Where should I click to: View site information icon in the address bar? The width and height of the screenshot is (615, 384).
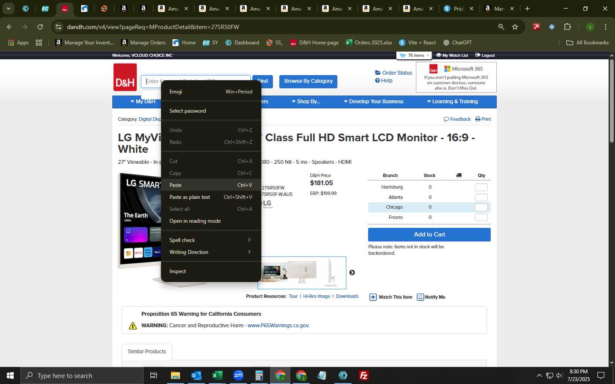[59, 27]
